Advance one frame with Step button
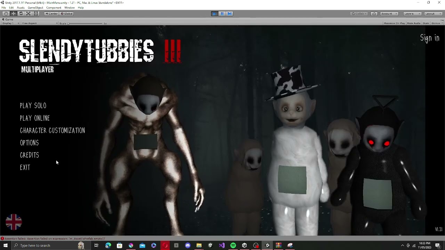Image resolution: width=445 pixels, height=250 pixels. click(229, 14)
